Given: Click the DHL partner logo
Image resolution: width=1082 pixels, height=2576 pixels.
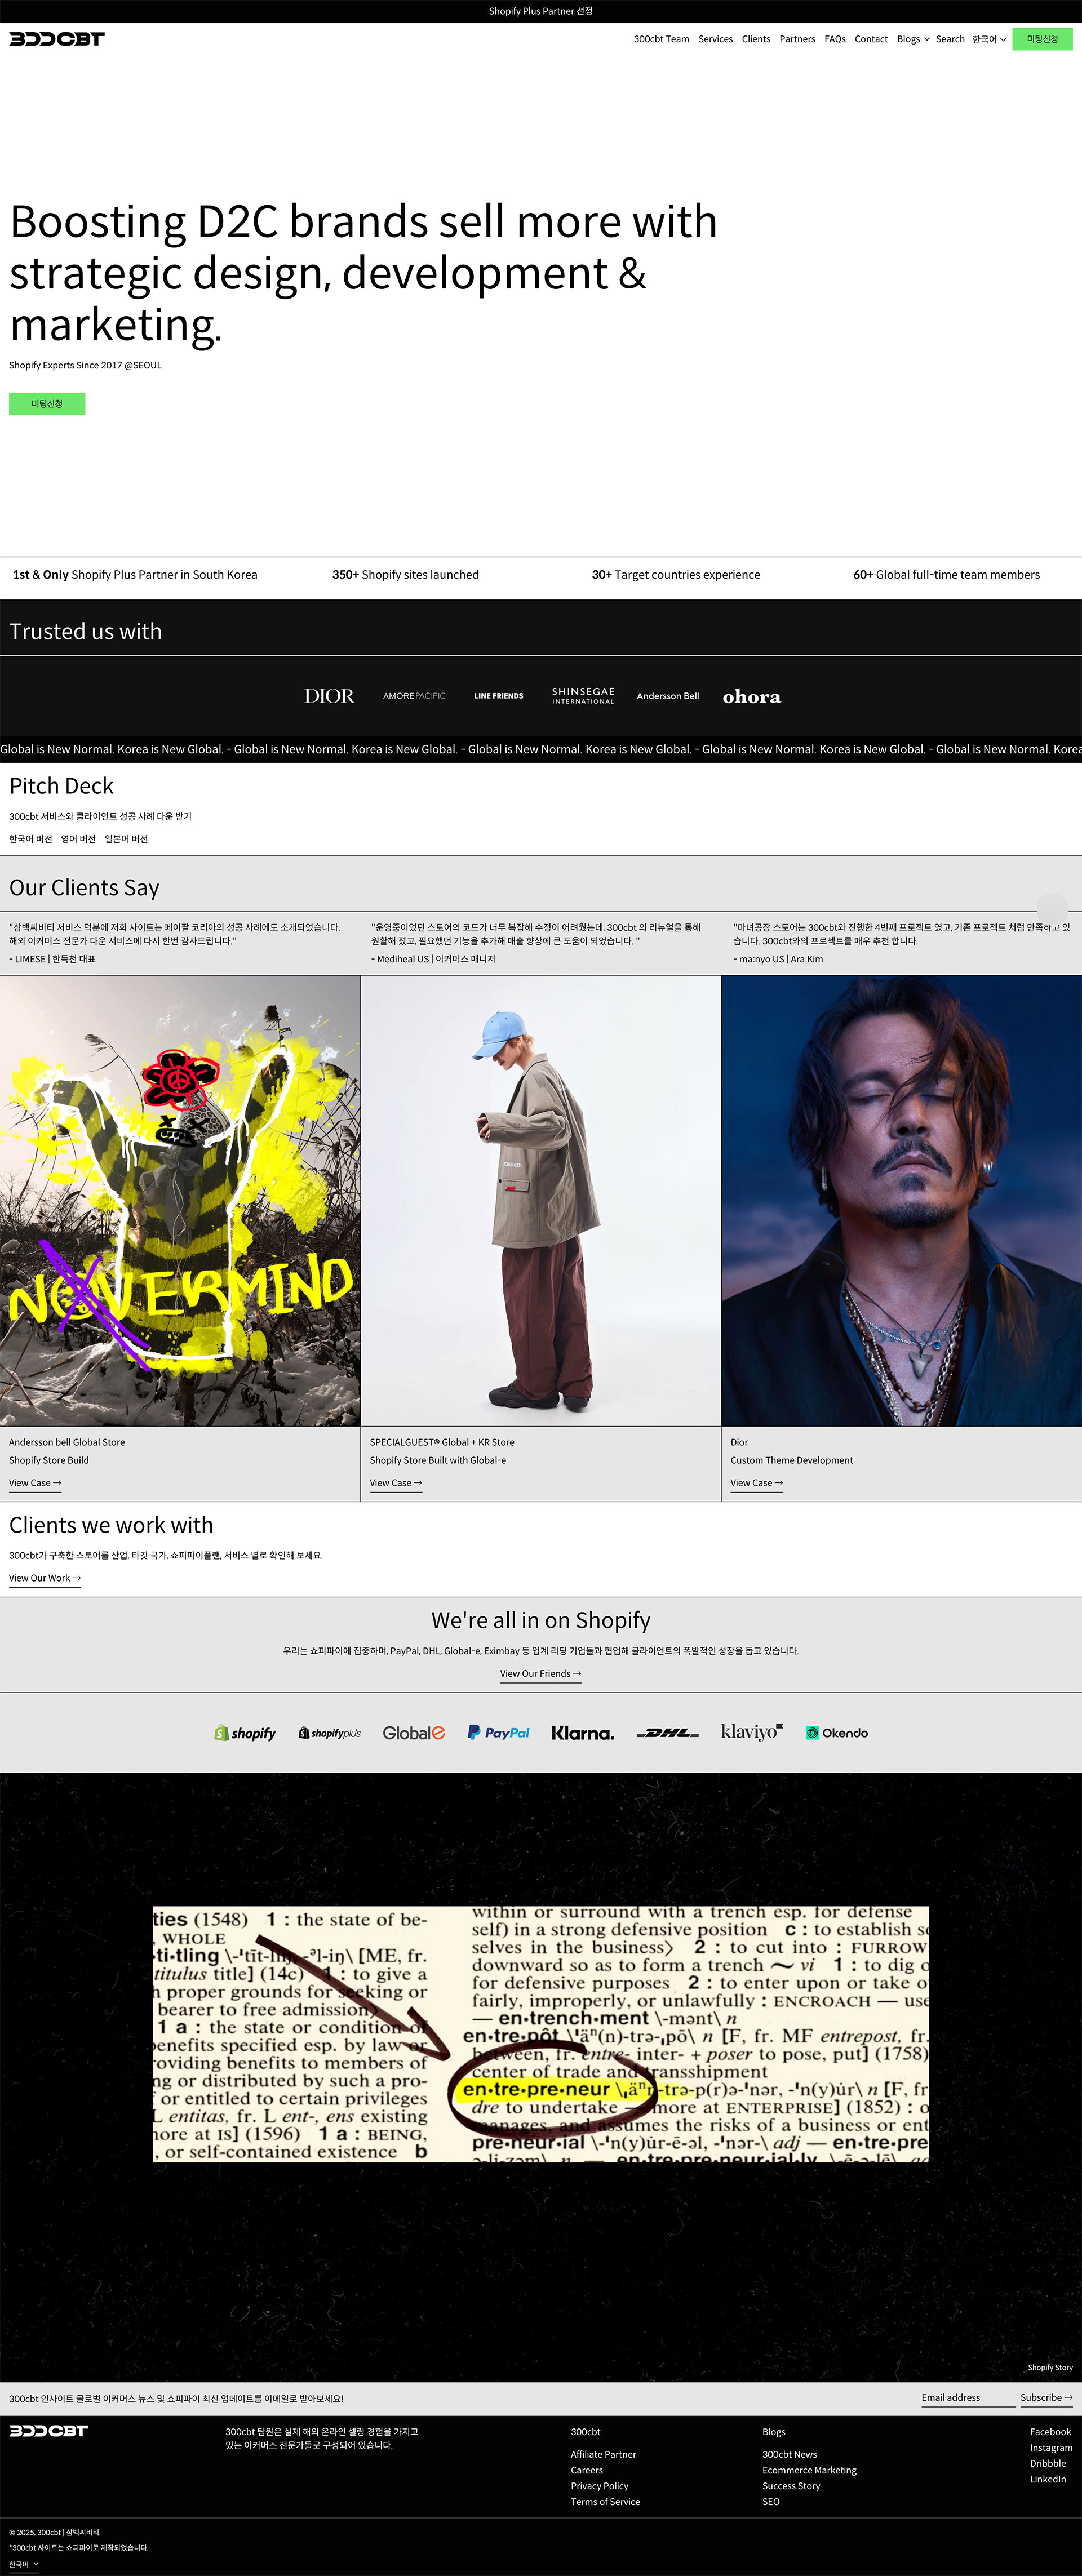Looking at the screenshot, I should (x=667, y=1733).
